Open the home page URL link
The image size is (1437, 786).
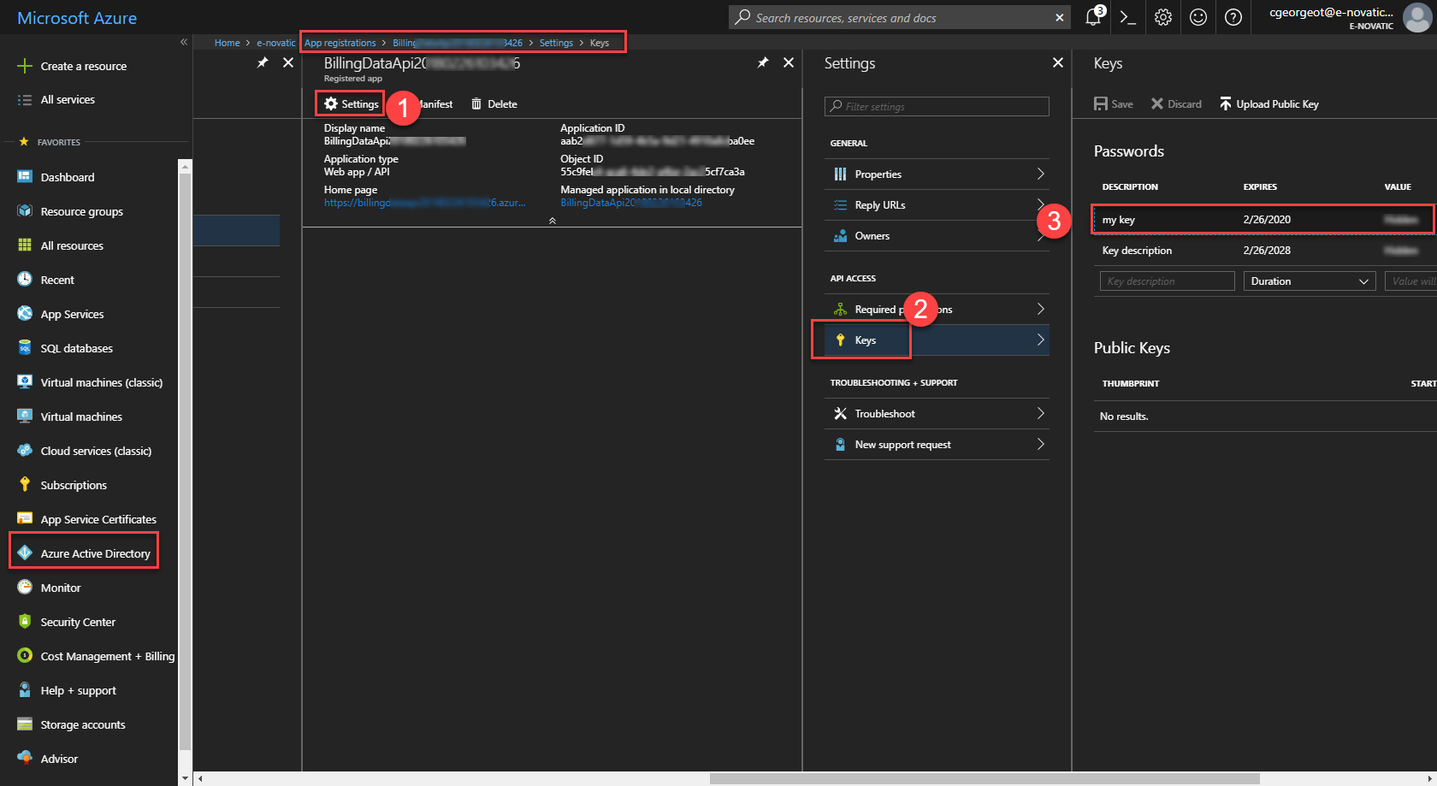tap(424, 203)
